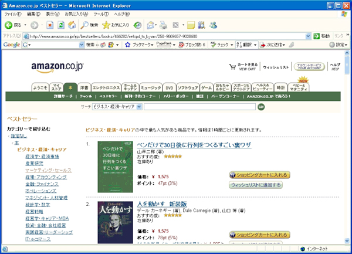Screen dimensions: 352x254
Task: Click the yellow note toolbar icon
Action: (x=191, y=25)
